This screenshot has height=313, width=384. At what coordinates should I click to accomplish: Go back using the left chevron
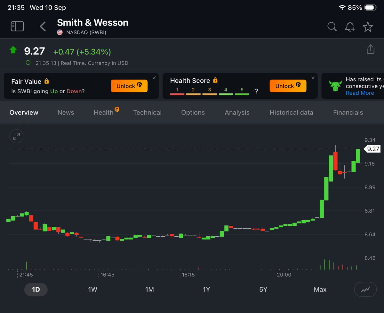coord(43,26)
